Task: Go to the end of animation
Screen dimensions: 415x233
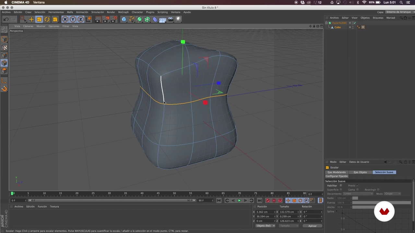Action: (x=259, y=201)
